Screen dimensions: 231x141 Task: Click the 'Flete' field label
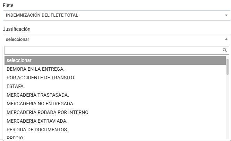tap(8, 6)
